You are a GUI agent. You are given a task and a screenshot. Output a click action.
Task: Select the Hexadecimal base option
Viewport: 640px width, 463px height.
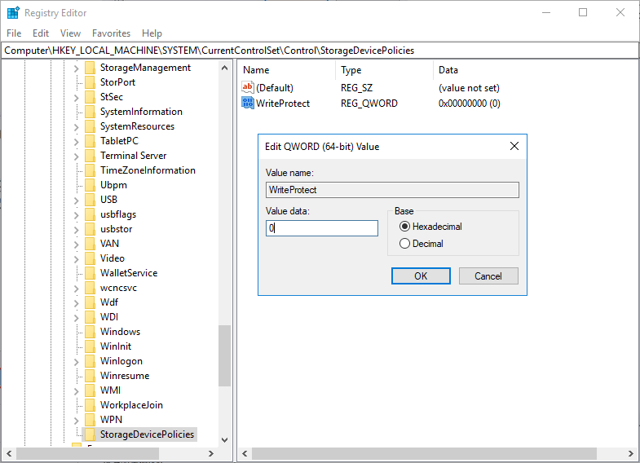pos(404,227)
